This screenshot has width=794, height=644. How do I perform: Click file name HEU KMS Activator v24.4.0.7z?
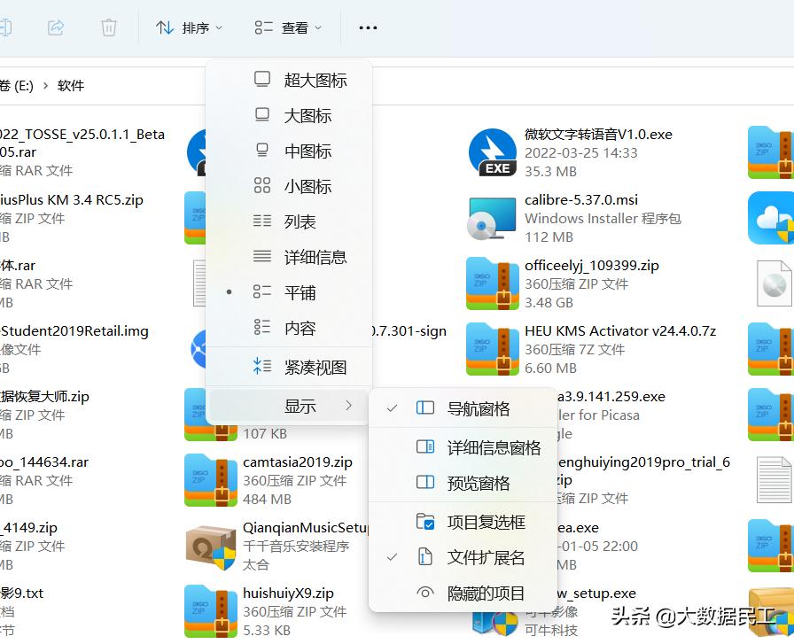[620, 331]
